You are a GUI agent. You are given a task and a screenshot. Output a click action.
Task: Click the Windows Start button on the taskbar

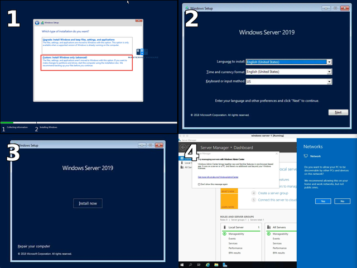(182, 264)
